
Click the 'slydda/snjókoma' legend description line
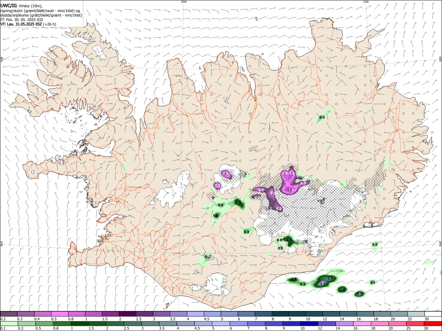coord(41,15)
